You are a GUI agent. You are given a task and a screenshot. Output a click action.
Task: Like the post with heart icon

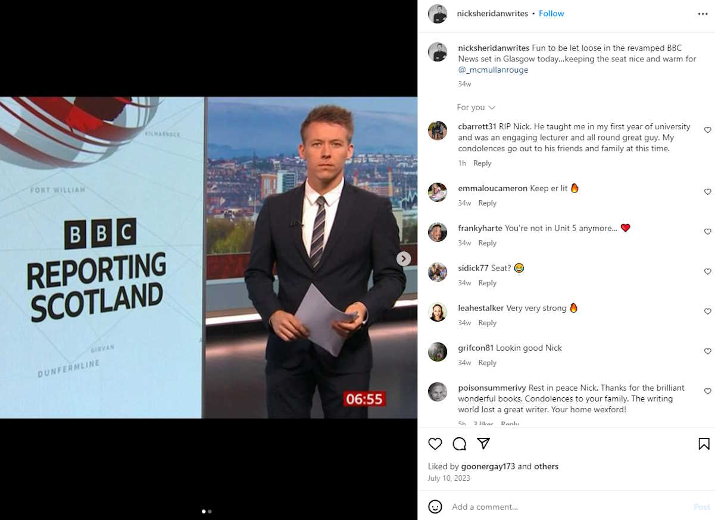pos(435,444)
